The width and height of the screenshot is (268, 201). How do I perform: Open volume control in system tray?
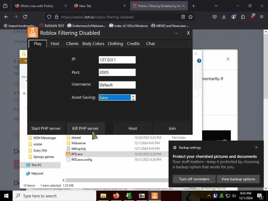[234, 196]
